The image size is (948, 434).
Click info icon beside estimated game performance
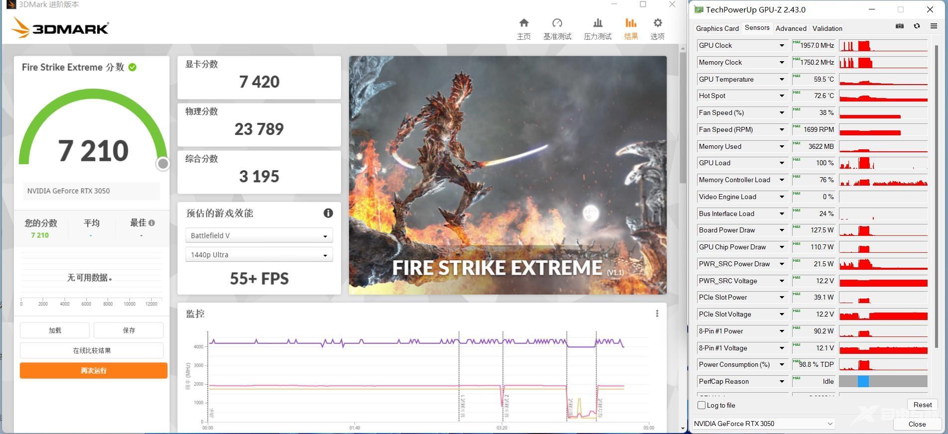pyautogui.click(x=328, y=213)
